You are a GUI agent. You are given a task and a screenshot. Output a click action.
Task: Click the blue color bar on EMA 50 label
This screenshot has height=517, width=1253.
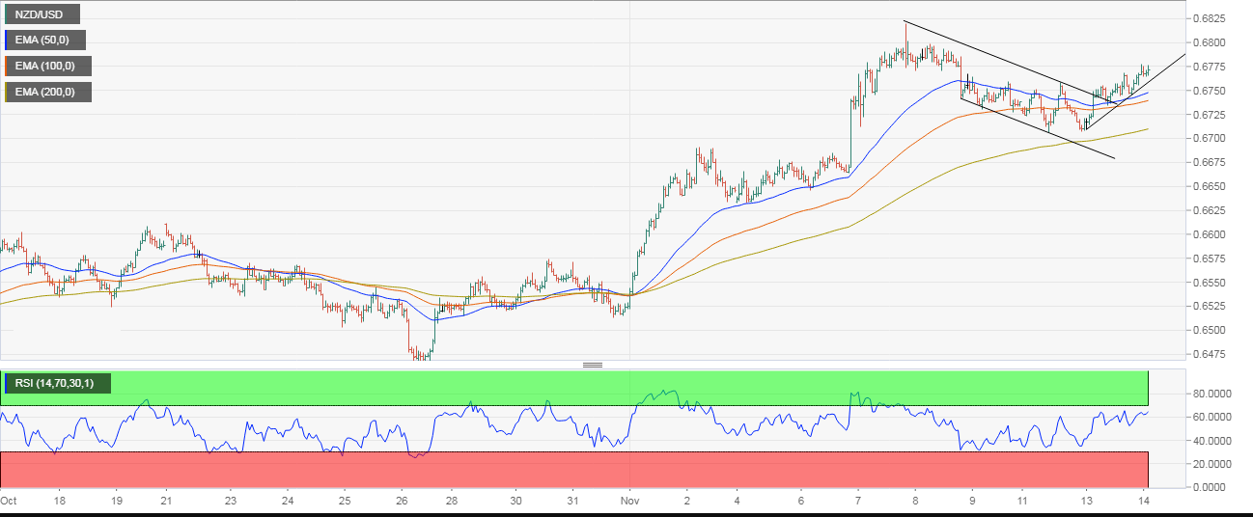coord(7,41)
